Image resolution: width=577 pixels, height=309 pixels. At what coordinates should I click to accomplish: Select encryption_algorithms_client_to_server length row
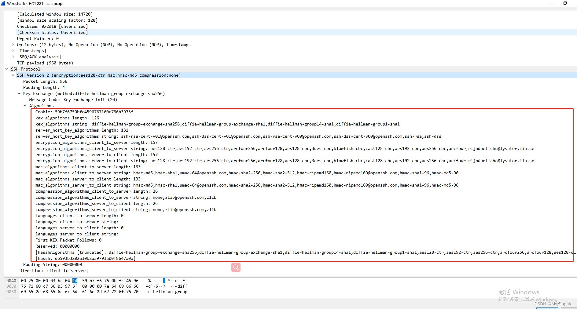[x=97, y=142]
